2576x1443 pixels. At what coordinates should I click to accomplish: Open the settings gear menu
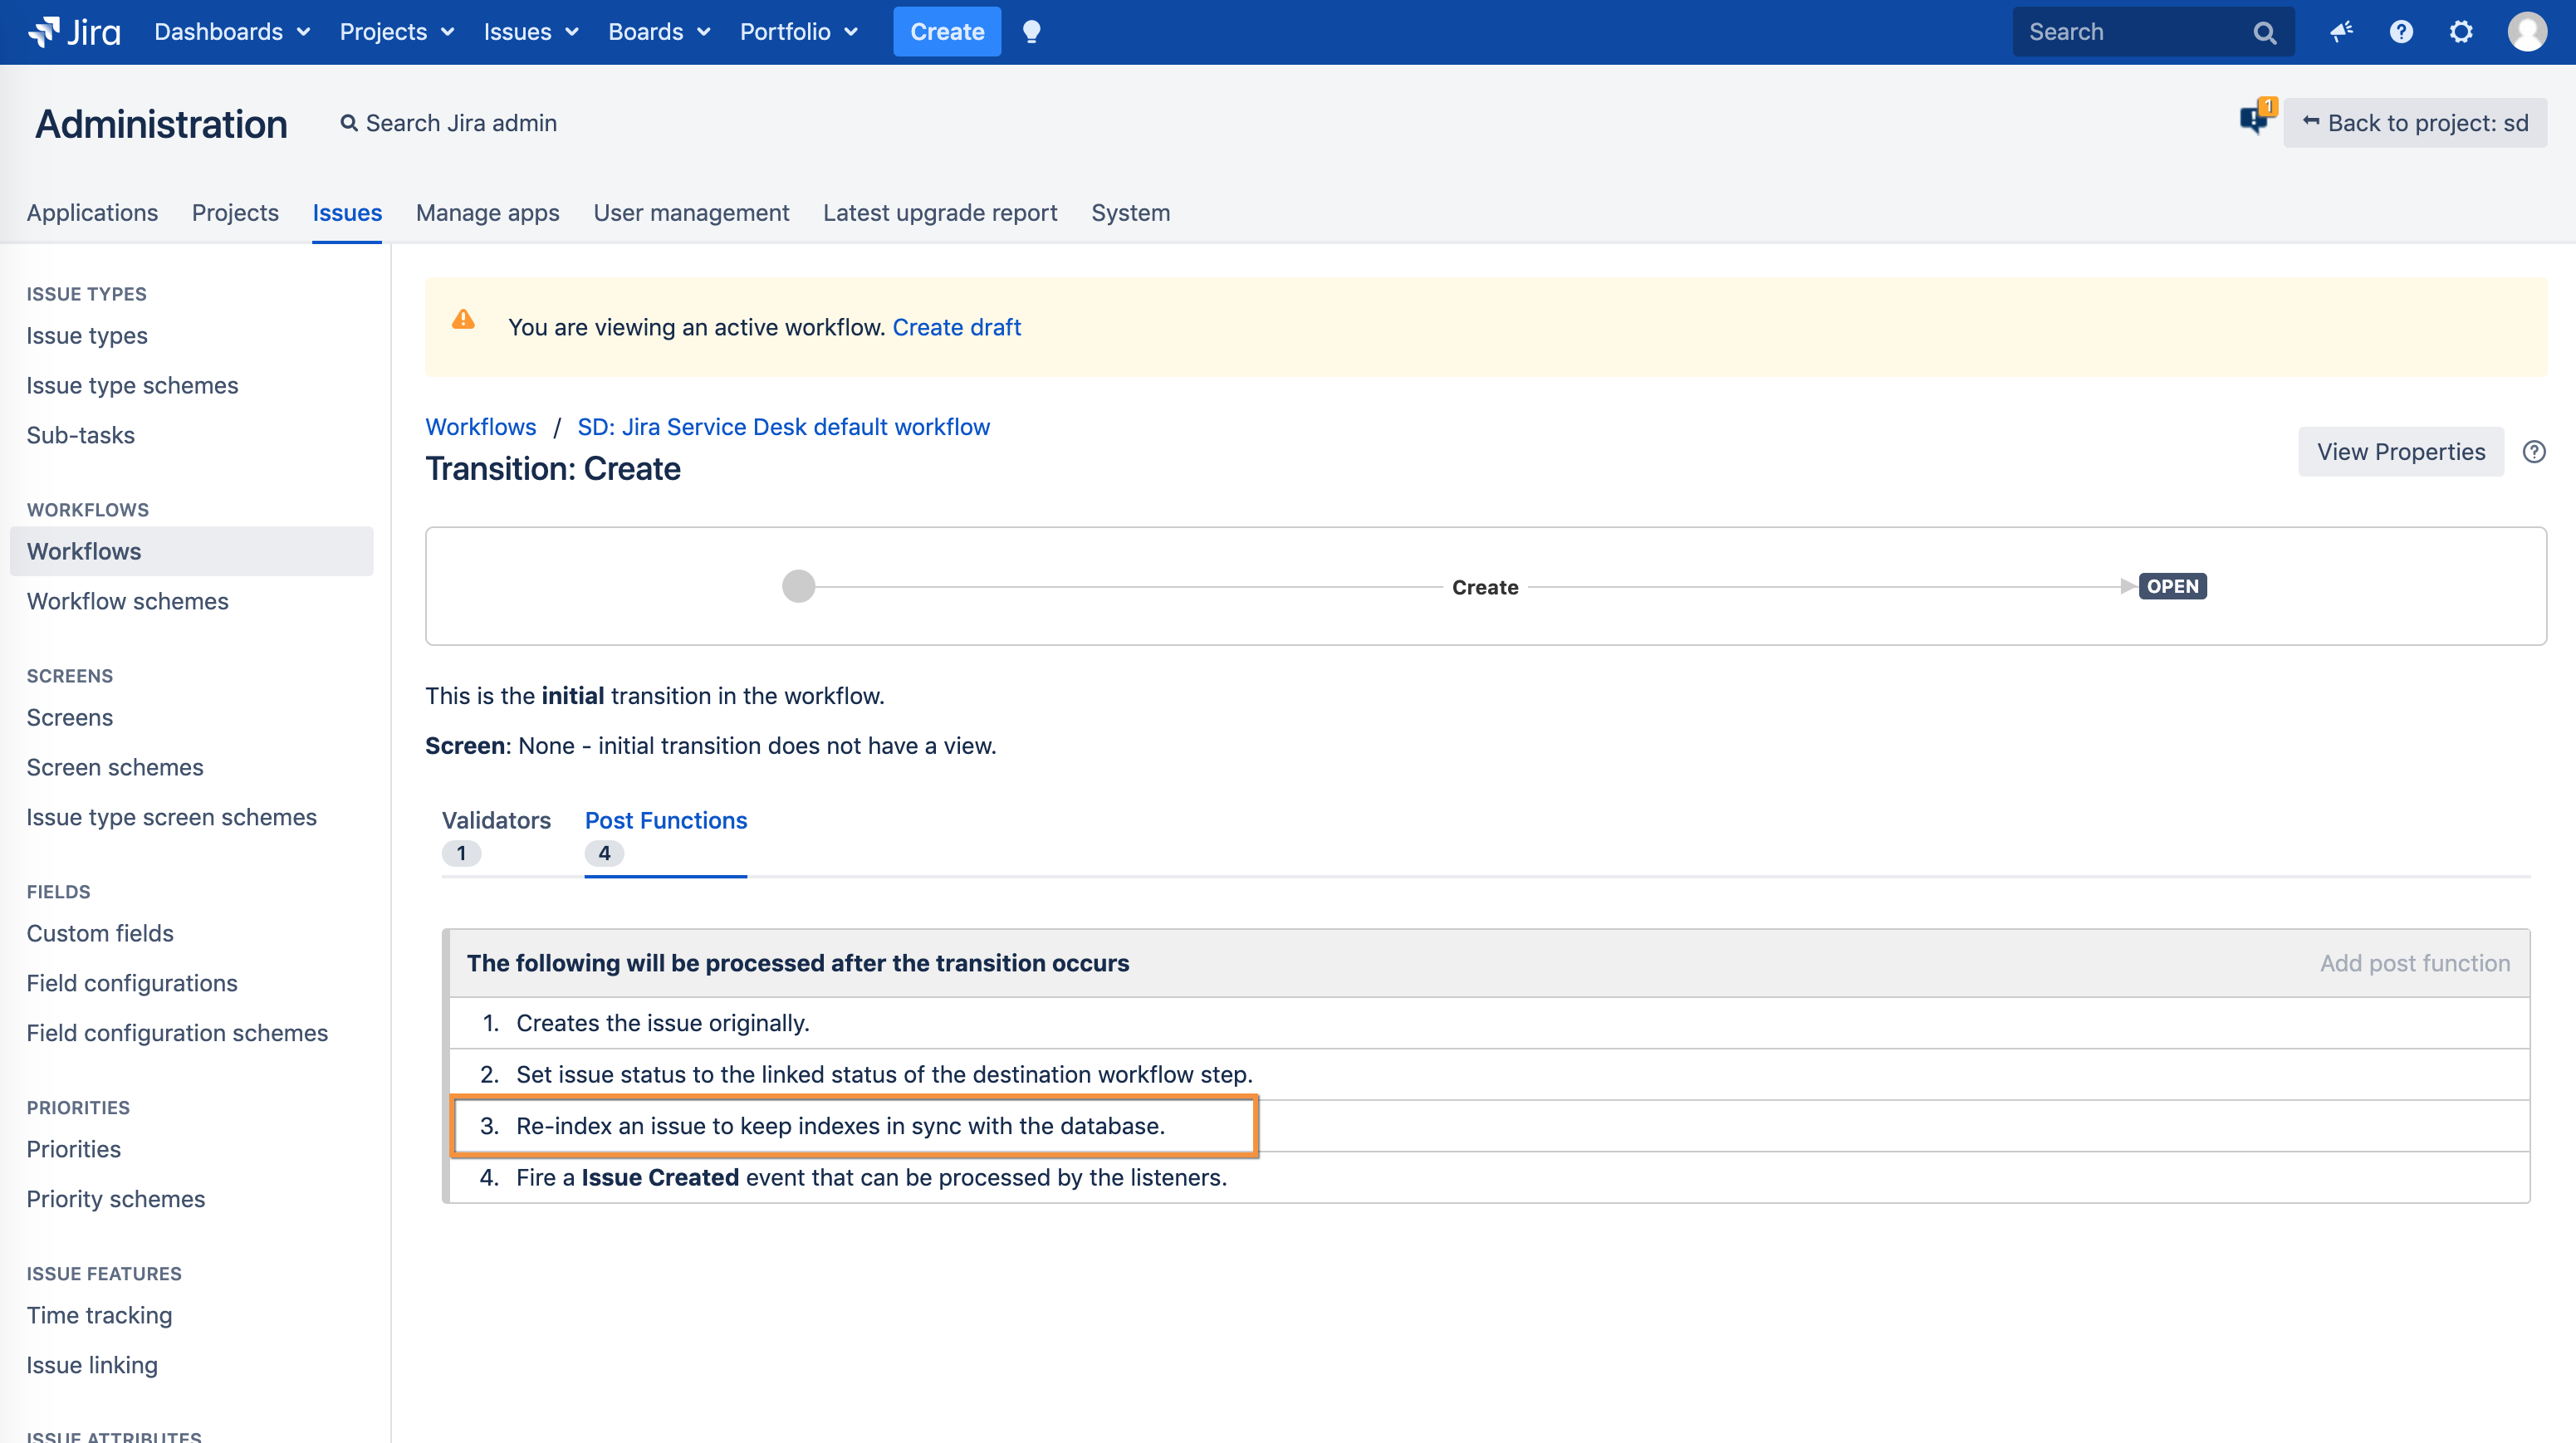[x=2461, y=32]
